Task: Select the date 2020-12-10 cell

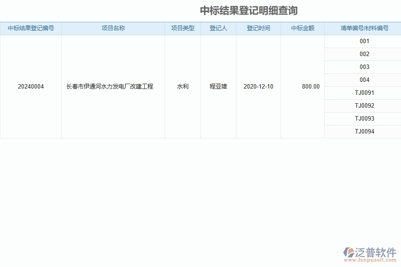Action: (x=258, y=86)
